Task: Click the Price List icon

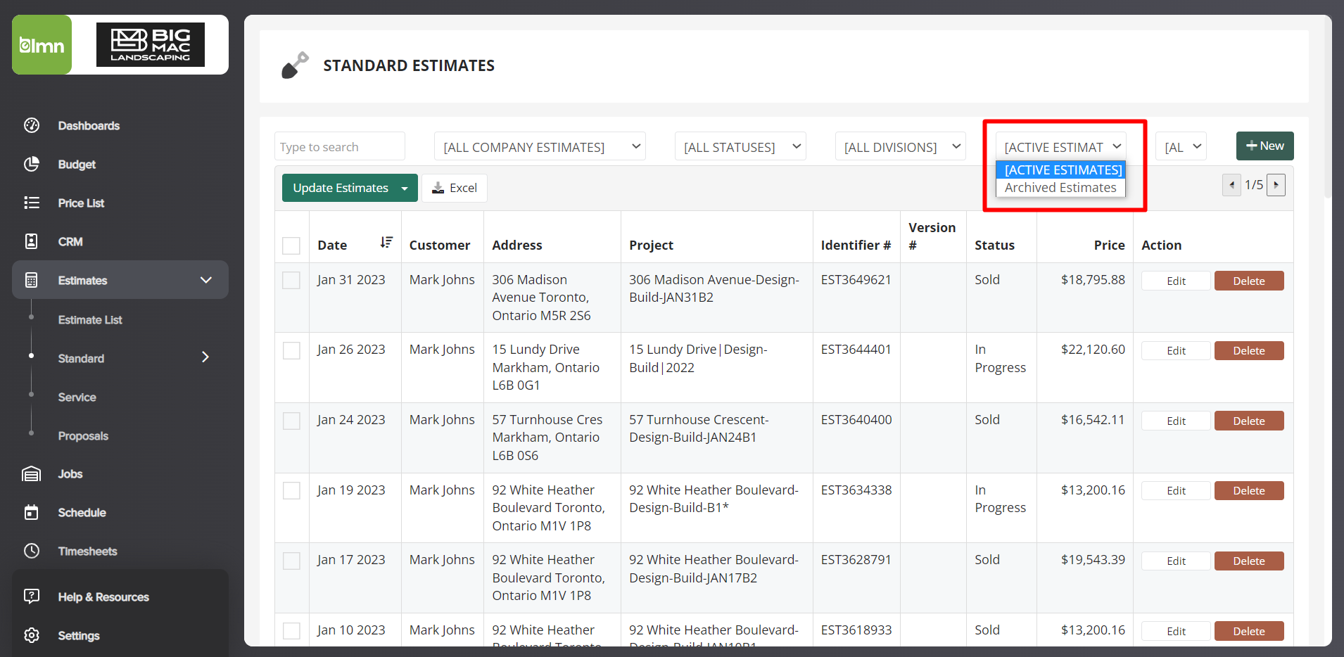Action: [32, 203]
